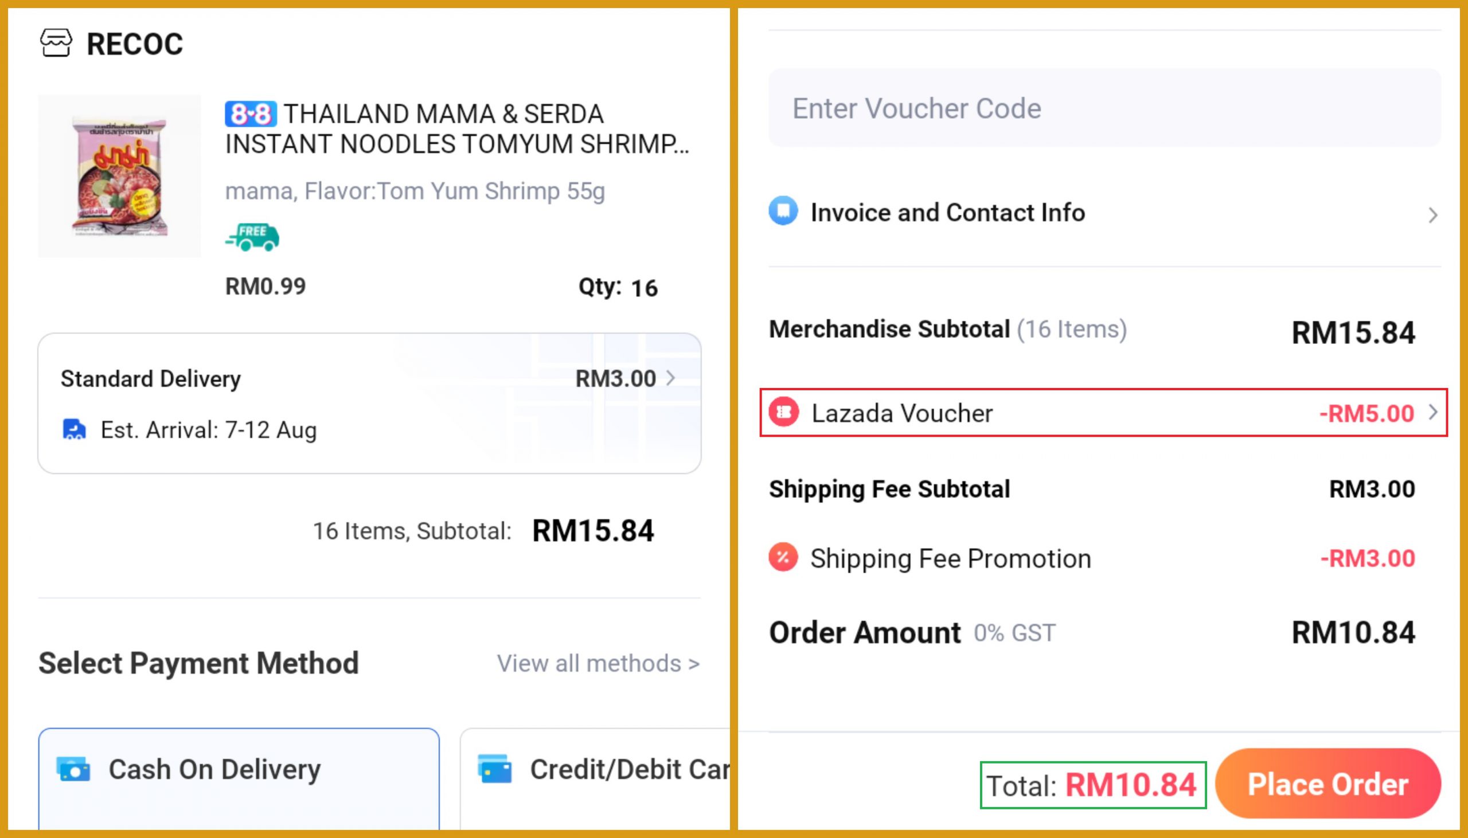Image resolution: width=1468 pixels, height=838 pixels.
Task: Click the blue Invoice info icon
Action: (x=783, y=212)
